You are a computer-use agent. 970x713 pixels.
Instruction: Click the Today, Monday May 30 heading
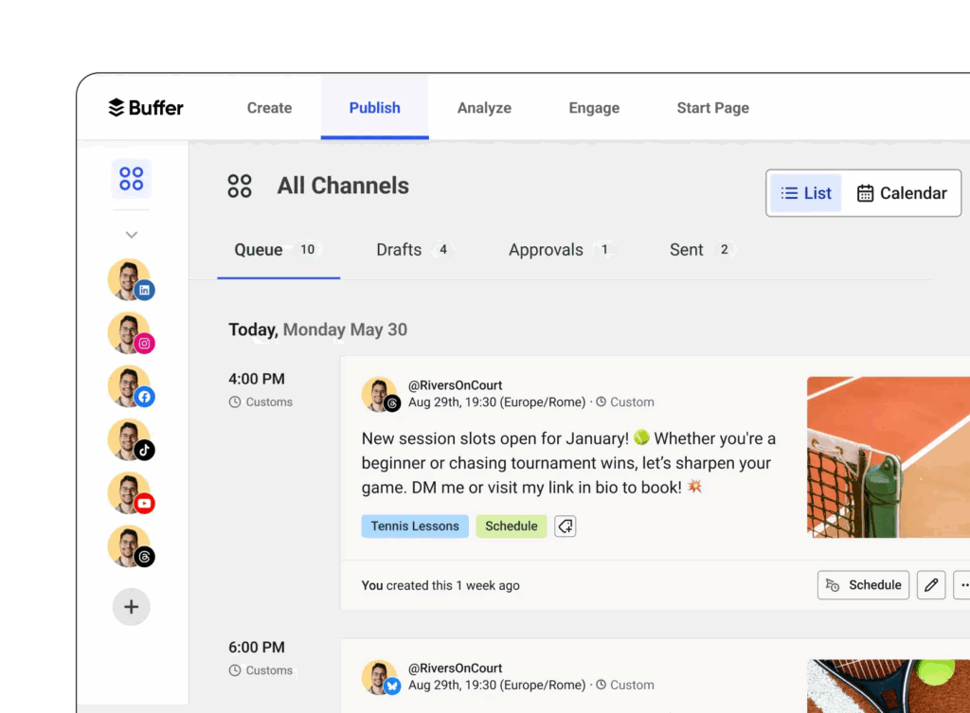tap(318, 330)
